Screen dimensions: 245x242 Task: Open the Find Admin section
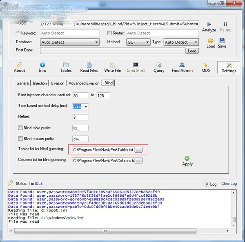click(x=182, y=67)
